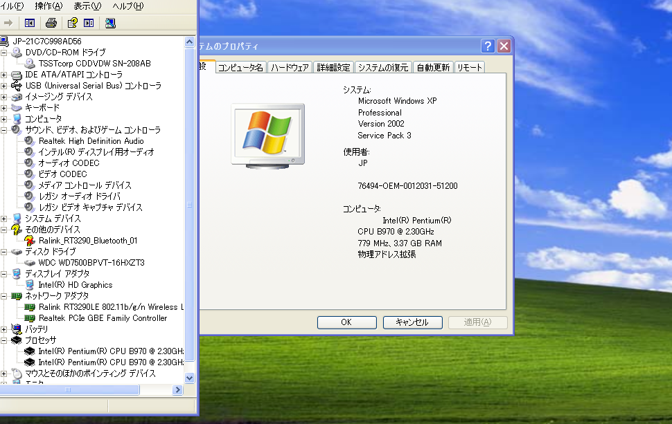Select the DVD/CD-ROM drives icon
The image size is (672, 424).
tap(17, 52)
